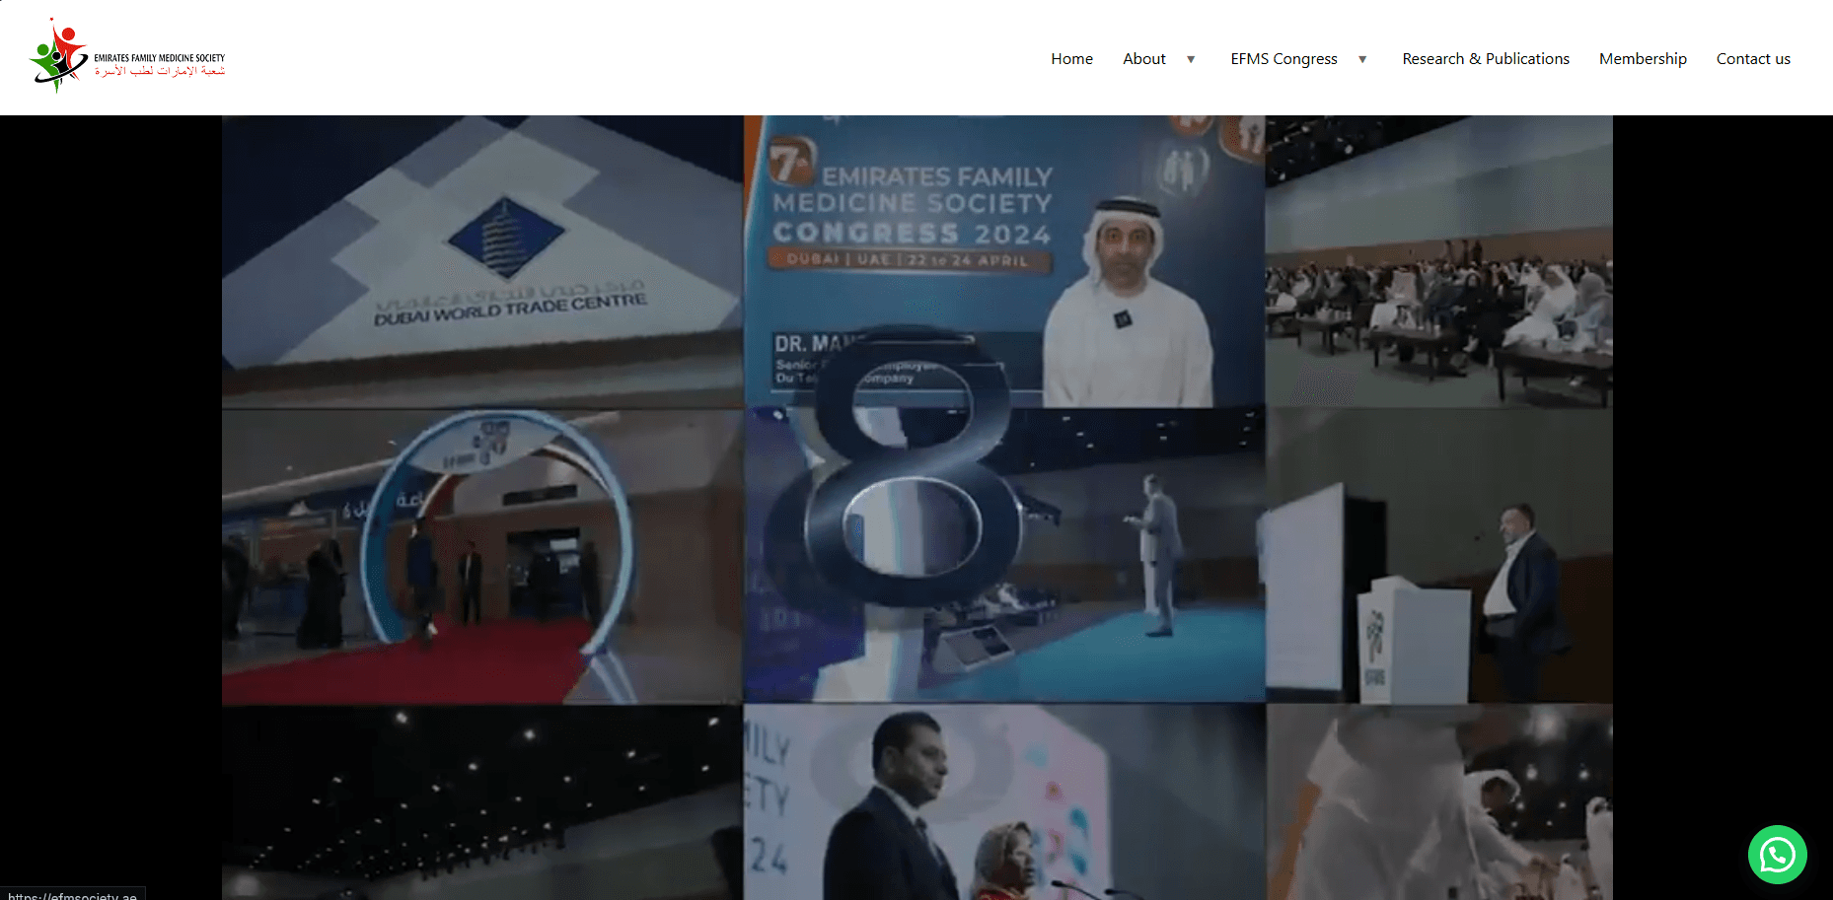Open the efmsociety.ae status bar link

point(72,895)
